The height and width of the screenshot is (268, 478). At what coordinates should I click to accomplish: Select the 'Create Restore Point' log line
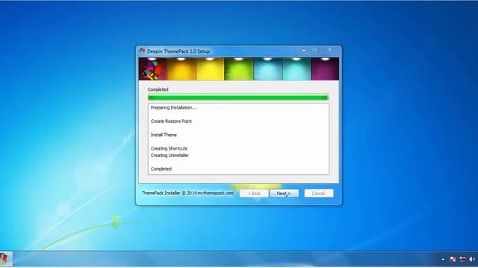coord(171,121)
